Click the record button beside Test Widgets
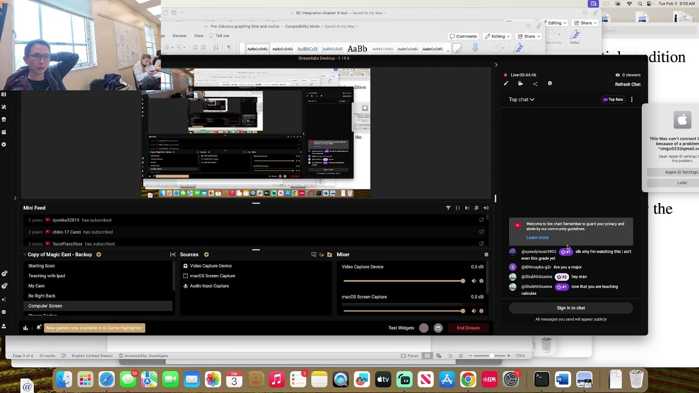Screen dimensions: 699x393 coord(424,328)
